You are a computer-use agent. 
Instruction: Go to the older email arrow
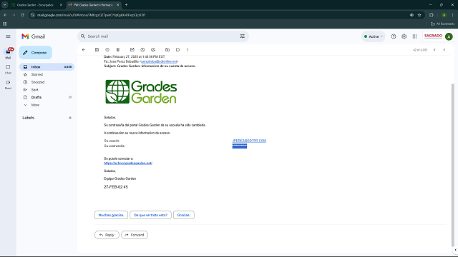tap(444, 50)
